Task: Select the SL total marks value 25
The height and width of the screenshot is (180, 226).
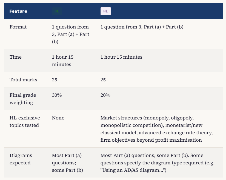Action: click(55, 80)
